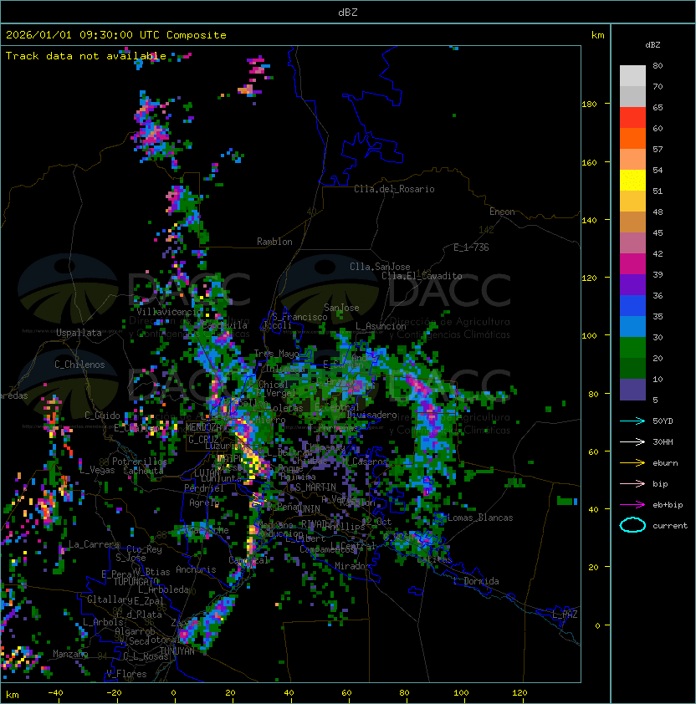Click the '80' label in dBZ legend

tap(658, 65)
